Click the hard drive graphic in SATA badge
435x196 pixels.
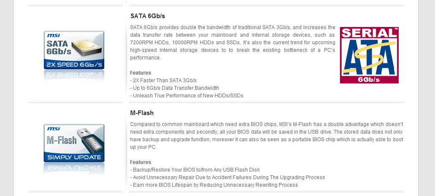(x=88, y=46)
